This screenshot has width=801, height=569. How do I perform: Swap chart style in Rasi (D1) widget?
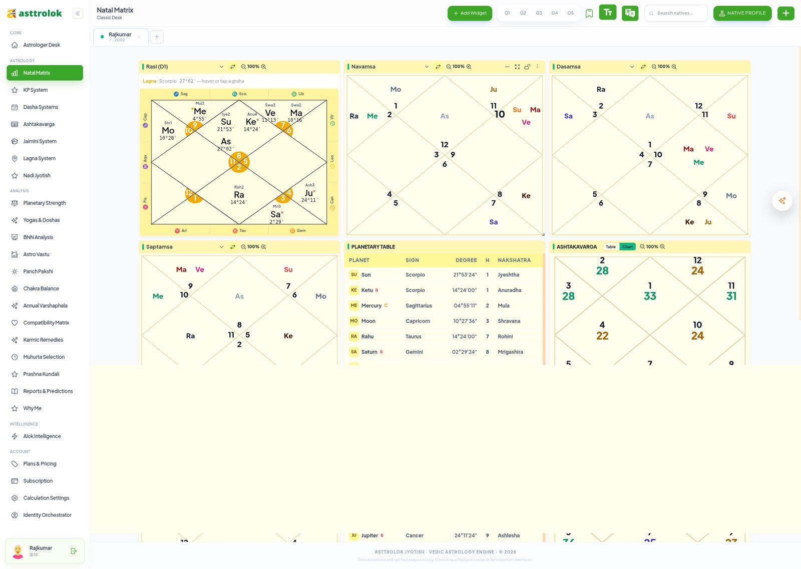(x=233, y=67)
